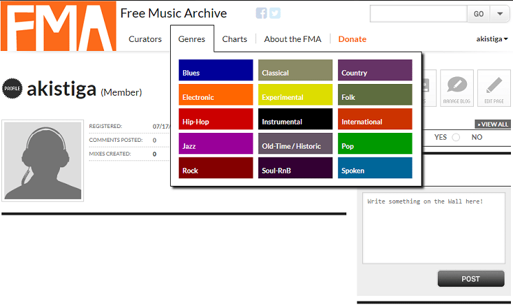This screenshot has width=513, height=307.
Task: Click the headphone avatar profile picture
Action: pos(43,160)
